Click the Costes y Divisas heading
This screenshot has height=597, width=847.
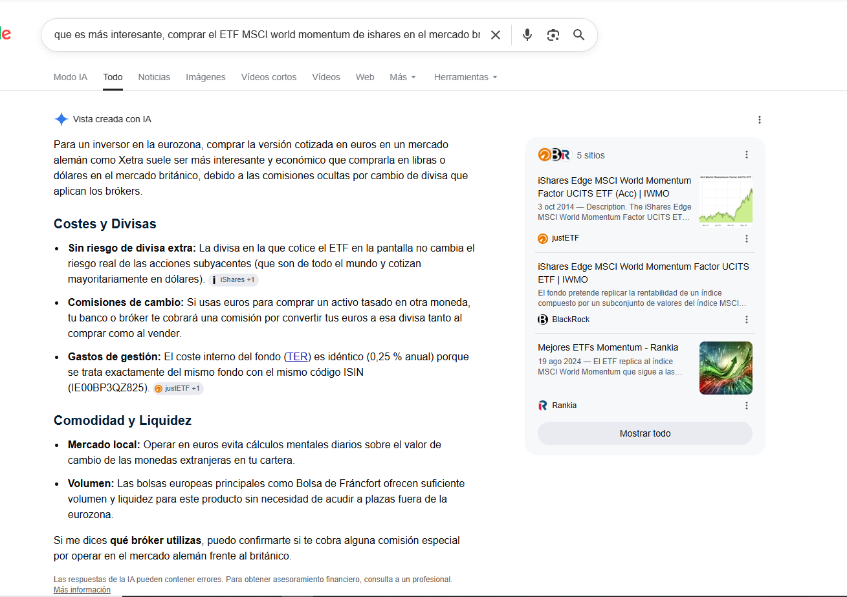(x=105, y=224)
